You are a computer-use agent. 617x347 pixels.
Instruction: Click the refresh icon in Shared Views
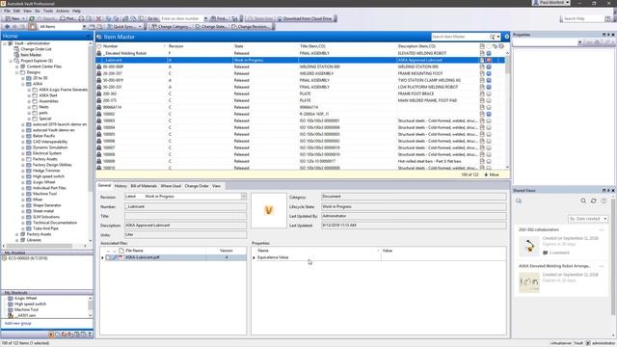594,201
